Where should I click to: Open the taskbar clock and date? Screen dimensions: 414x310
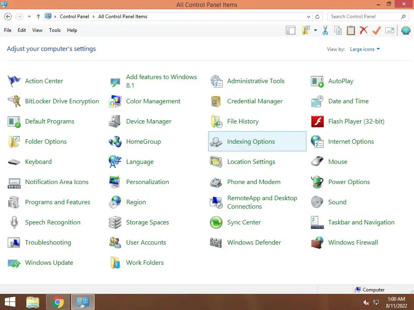(x=396, y=302)
